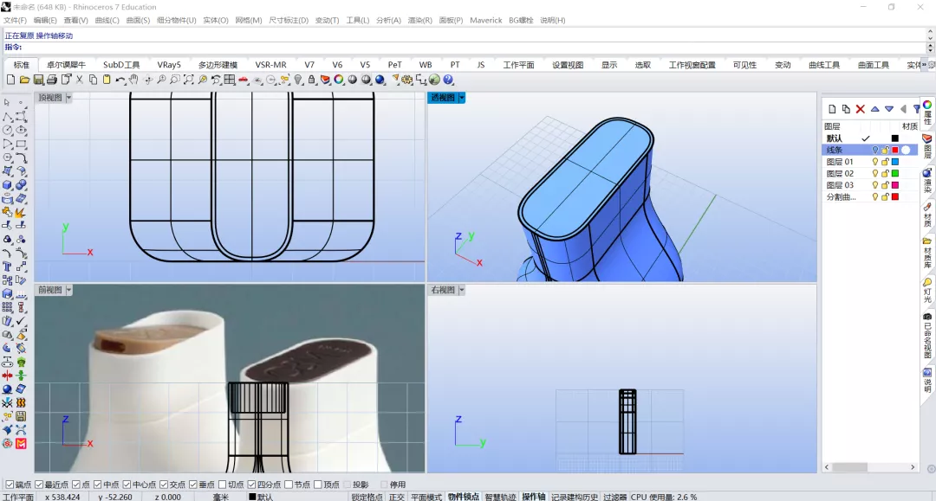Undo the last action with the undo arrow
This screenshot has height=501, width=936.
120,80
